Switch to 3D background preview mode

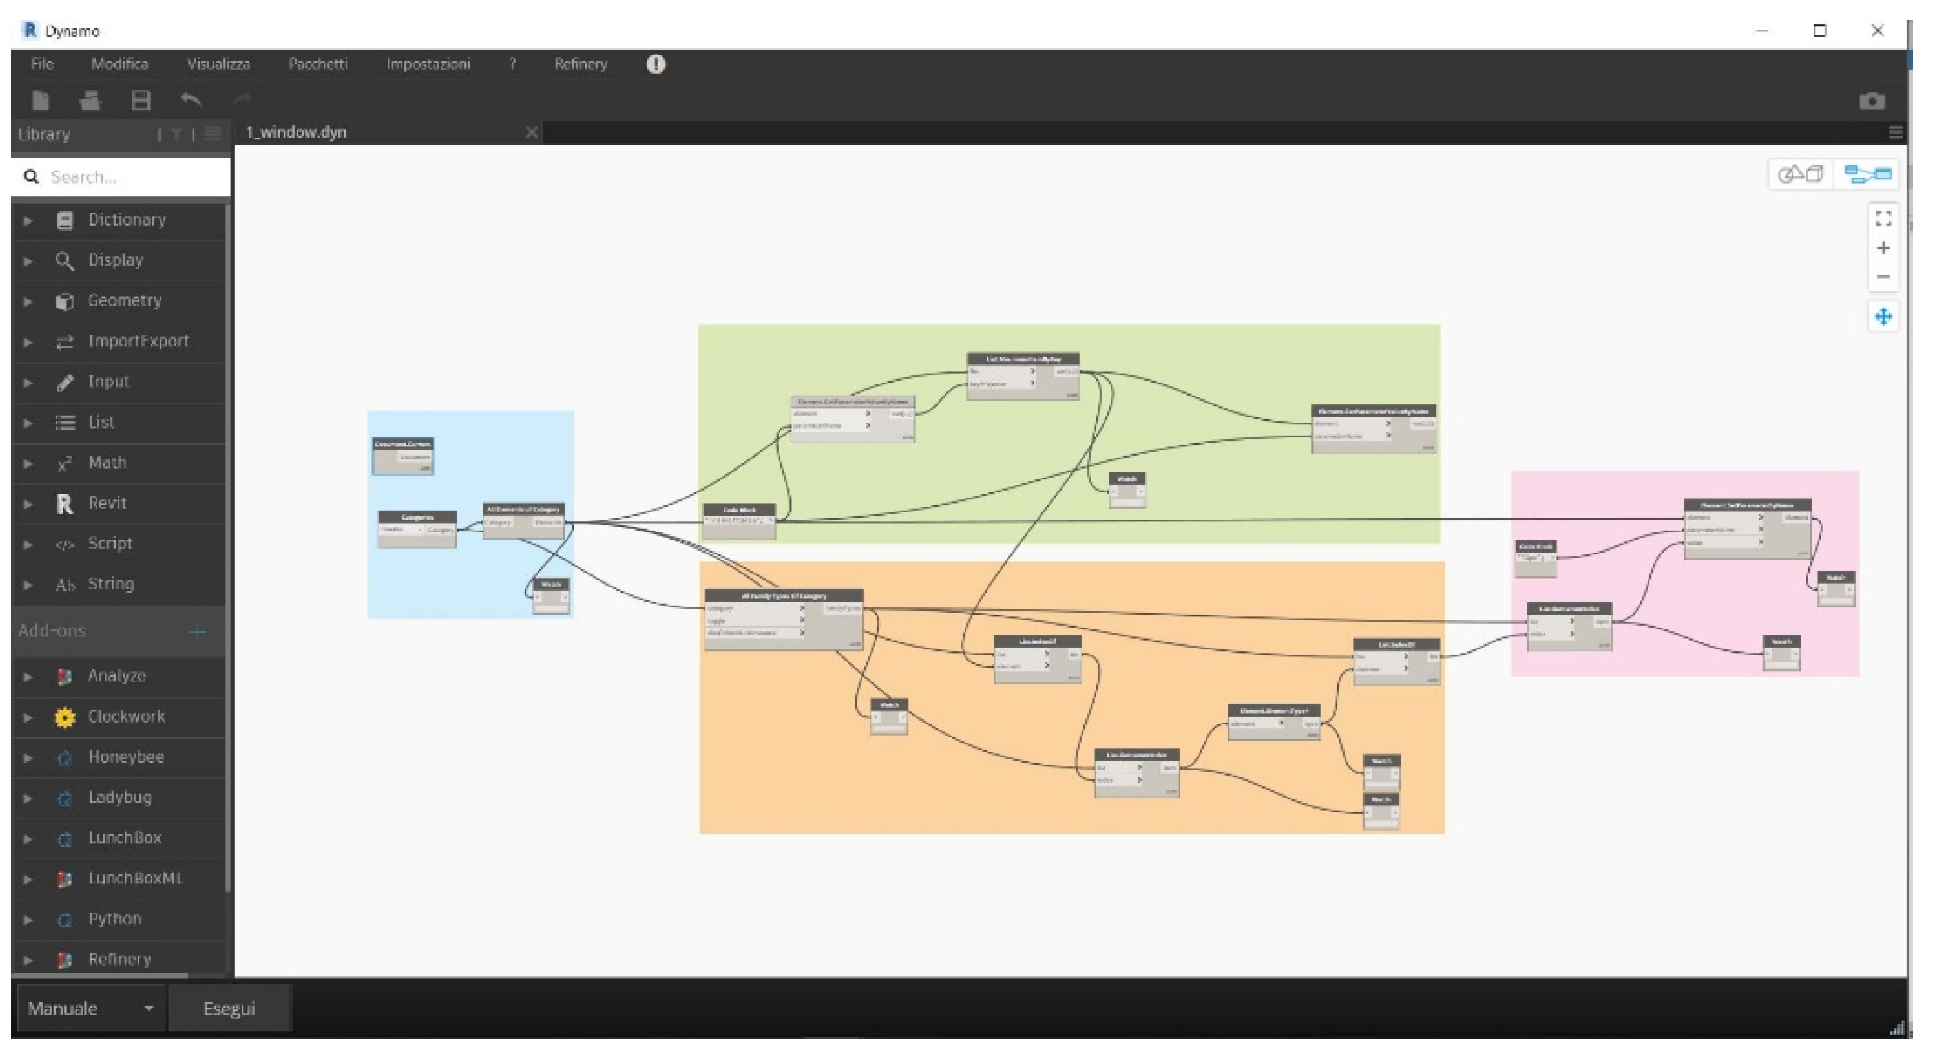[x=1800, y=175]
